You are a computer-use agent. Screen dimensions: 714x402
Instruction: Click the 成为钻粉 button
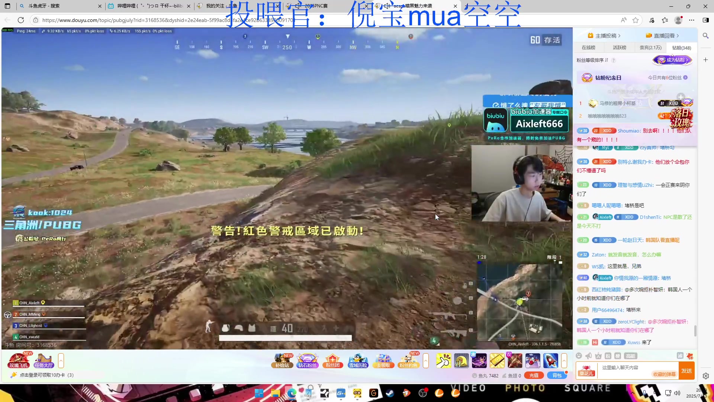[x=673, y=60]
